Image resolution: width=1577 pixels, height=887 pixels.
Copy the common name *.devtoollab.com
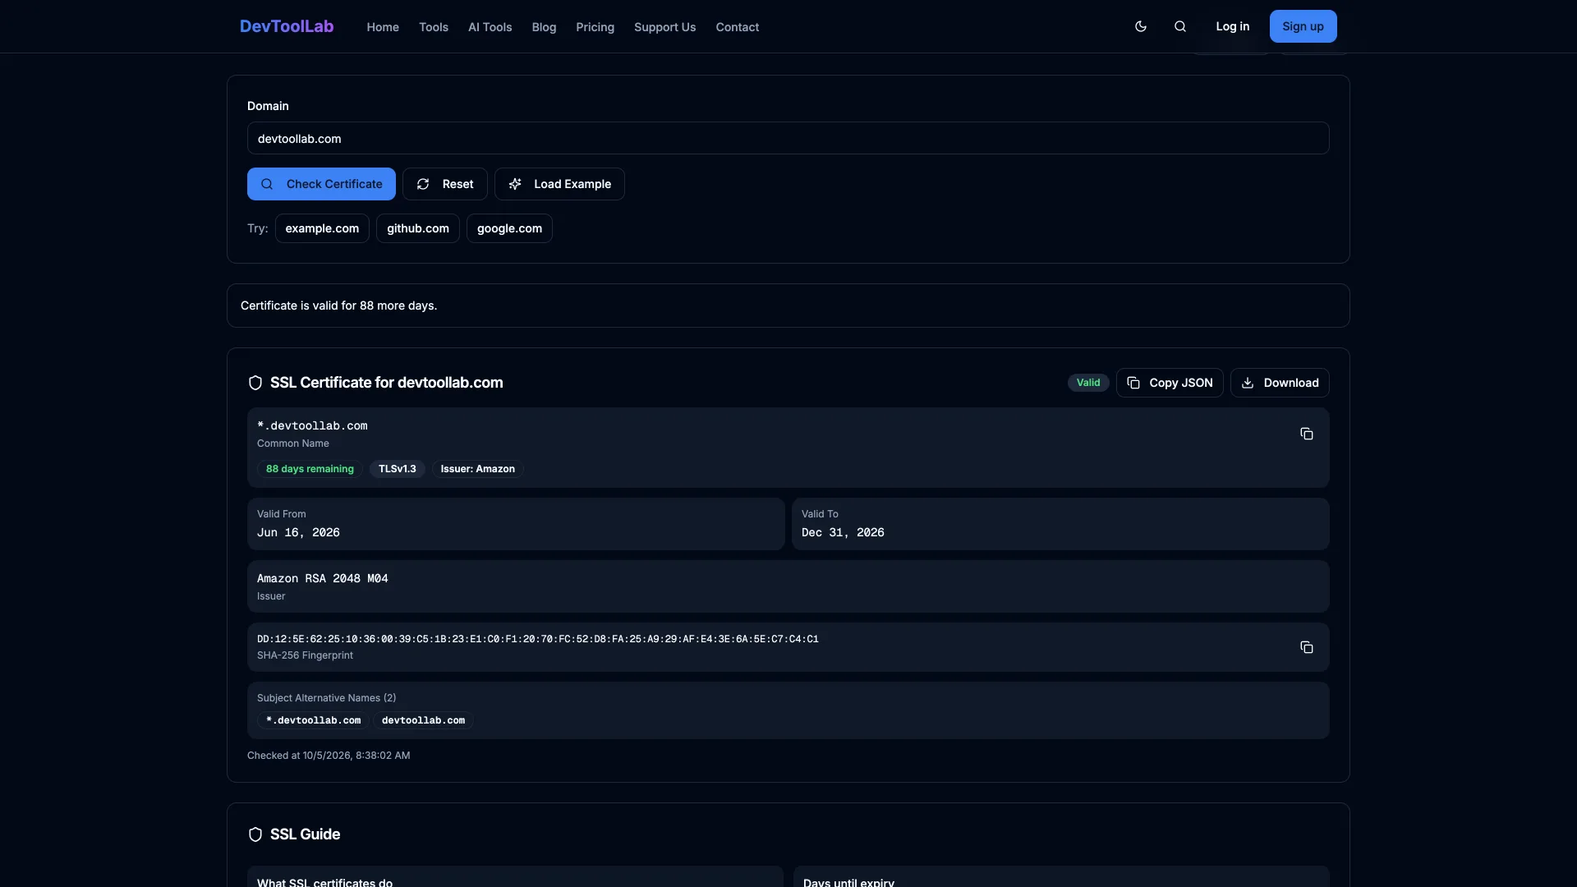pyautogui.click(x=1307, y=434)
